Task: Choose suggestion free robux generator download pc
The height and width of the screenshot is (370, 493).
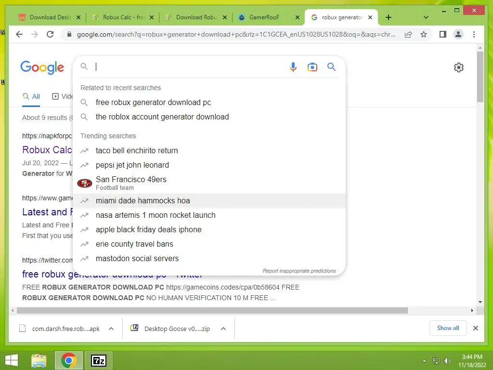Action: (x=209, y=102)
